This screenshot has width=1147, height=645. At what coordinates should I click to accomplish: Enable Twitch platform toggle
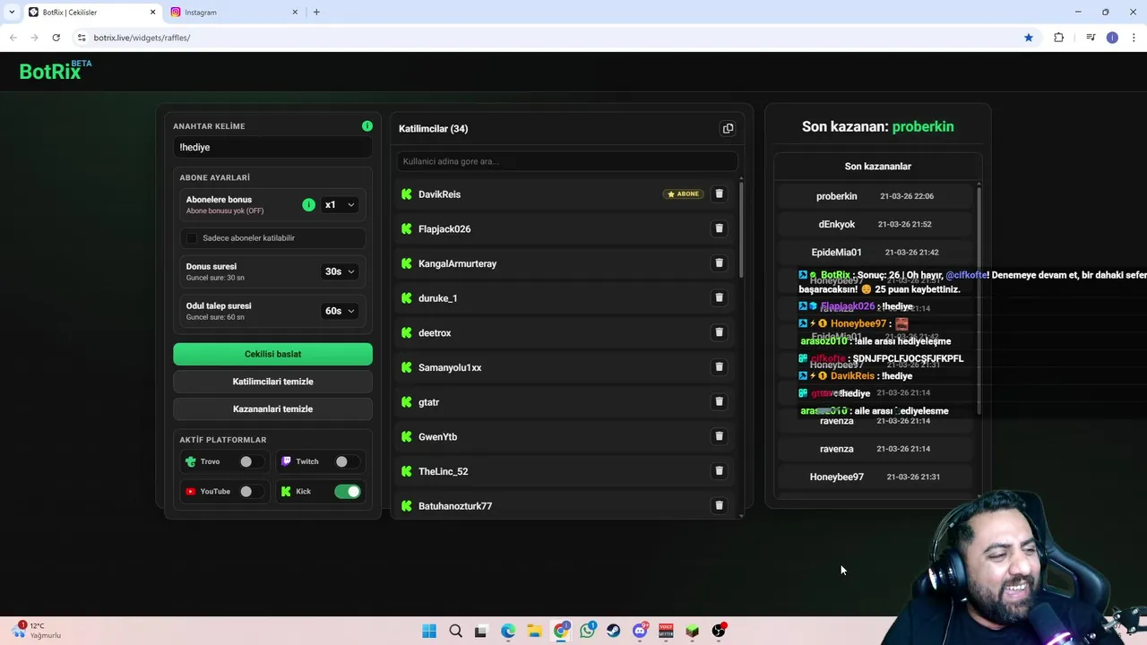pos(346,461)
